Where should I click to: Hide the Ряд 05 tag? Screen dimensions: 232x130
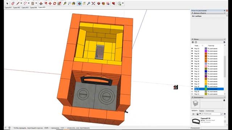pos(192,53)
